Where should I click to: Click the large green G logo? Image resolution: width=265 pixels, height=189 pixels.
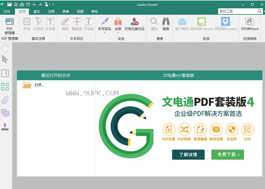tap(126, 126)
